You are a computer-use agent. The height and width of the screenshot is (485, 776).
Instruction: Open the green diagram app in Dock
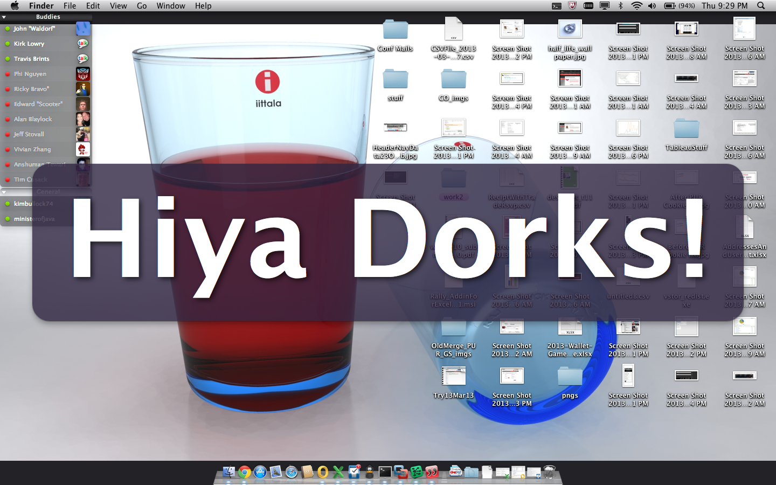[417, 472]
